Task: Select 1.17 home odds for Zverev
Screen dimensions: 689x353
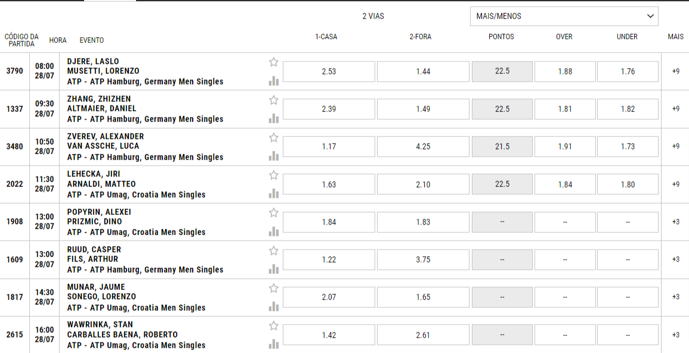Action: [329, 146]
